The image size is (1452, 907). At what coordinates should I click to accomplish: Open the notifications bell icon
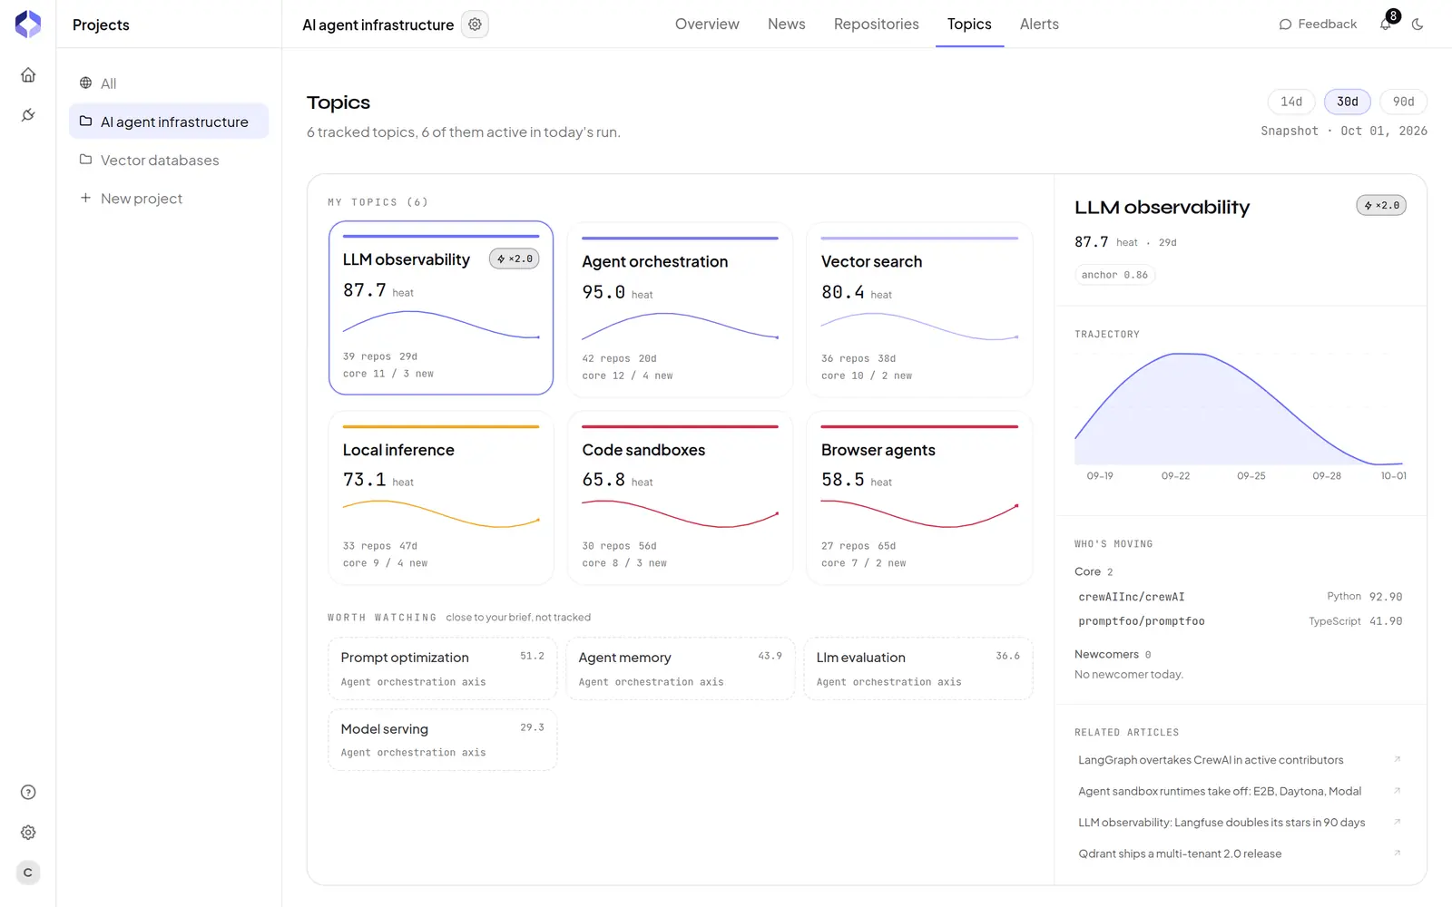pos(1387,24)
